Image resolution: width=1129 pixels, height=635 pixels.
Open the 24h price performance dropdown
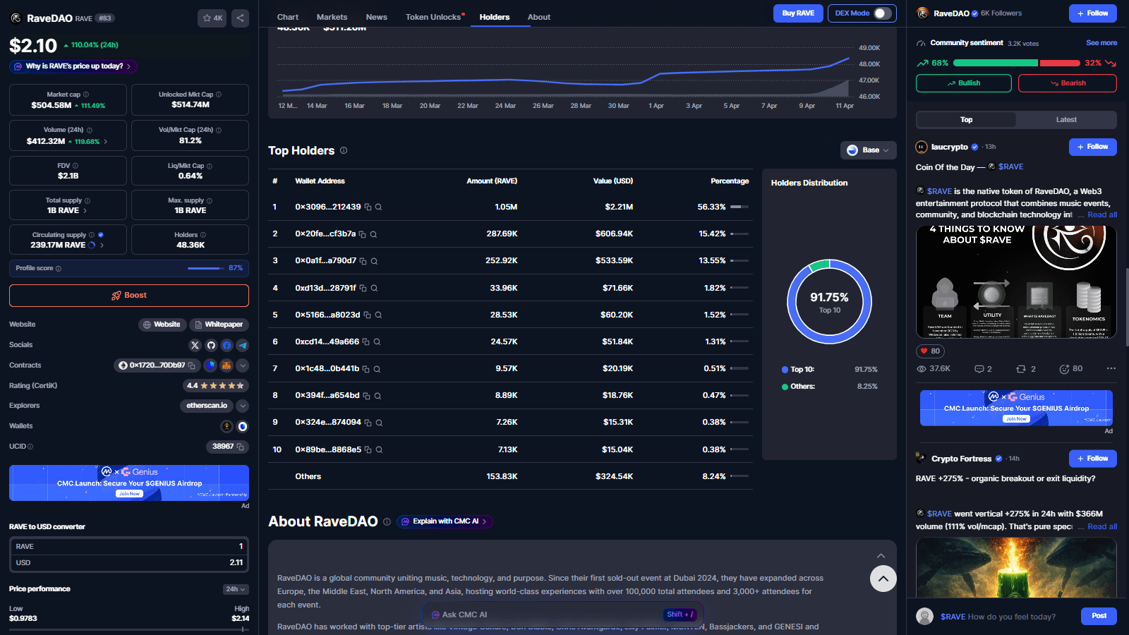(x=236, y=589)
